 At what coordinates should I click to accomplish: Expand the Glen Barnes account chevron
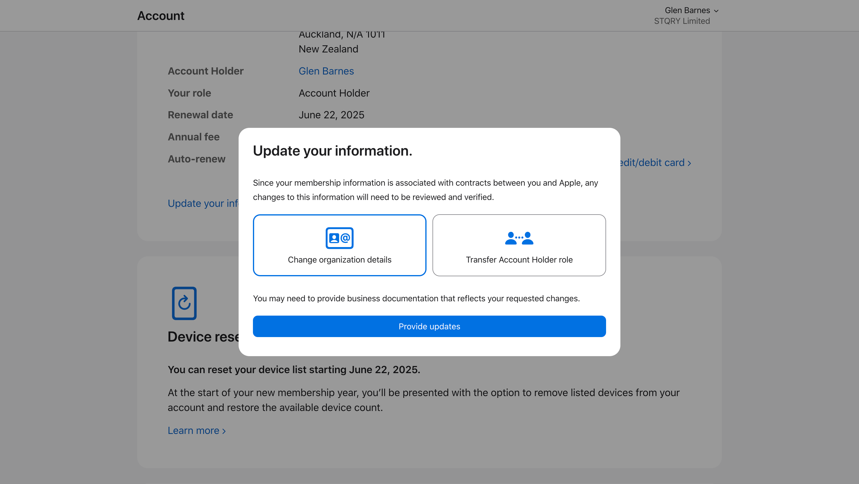[x=716, y=11]
